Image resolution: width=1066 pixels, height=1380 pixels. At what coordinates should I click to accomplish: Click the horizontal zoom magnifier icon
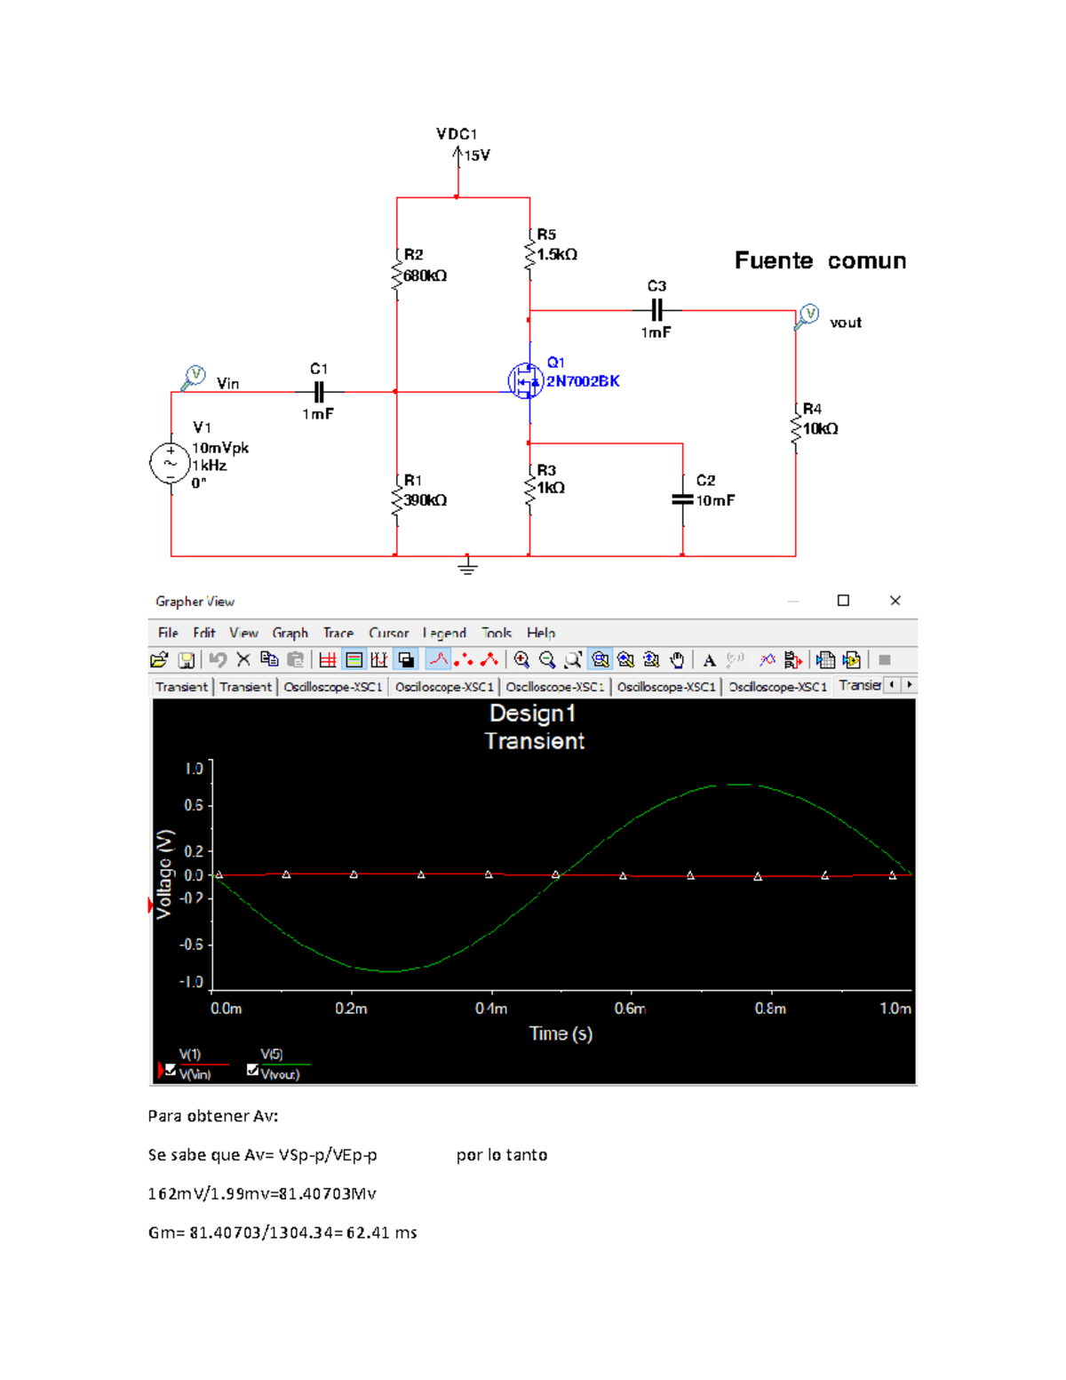click(625, 659)
